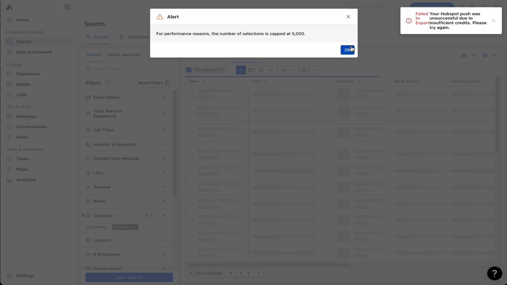This screenshot has height=285, width=507.
Task: Open the sequence arrow dropdown caret
Action: (271, 70)
